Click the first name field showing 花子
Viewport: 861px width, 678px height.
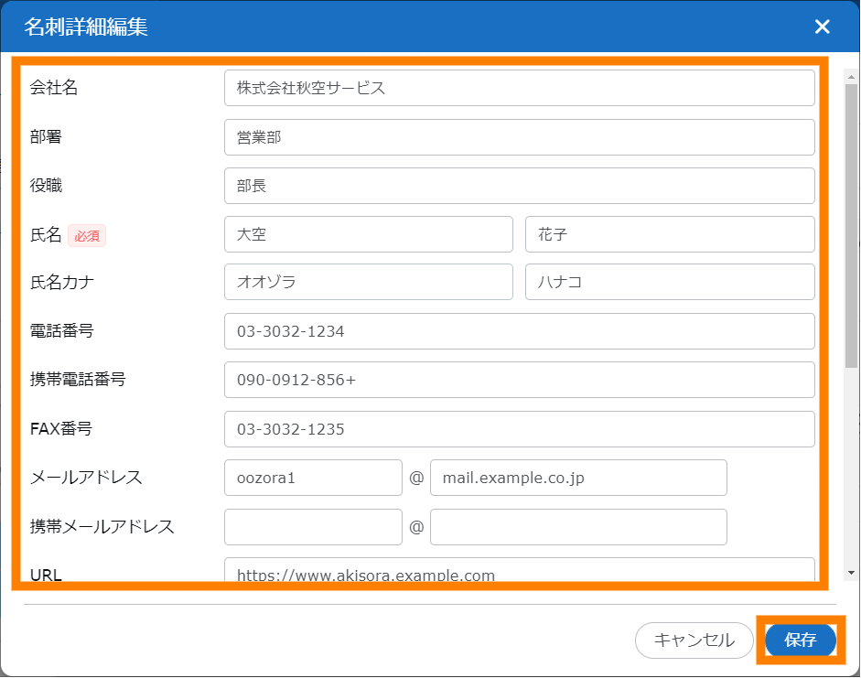[x=669, y=234]
